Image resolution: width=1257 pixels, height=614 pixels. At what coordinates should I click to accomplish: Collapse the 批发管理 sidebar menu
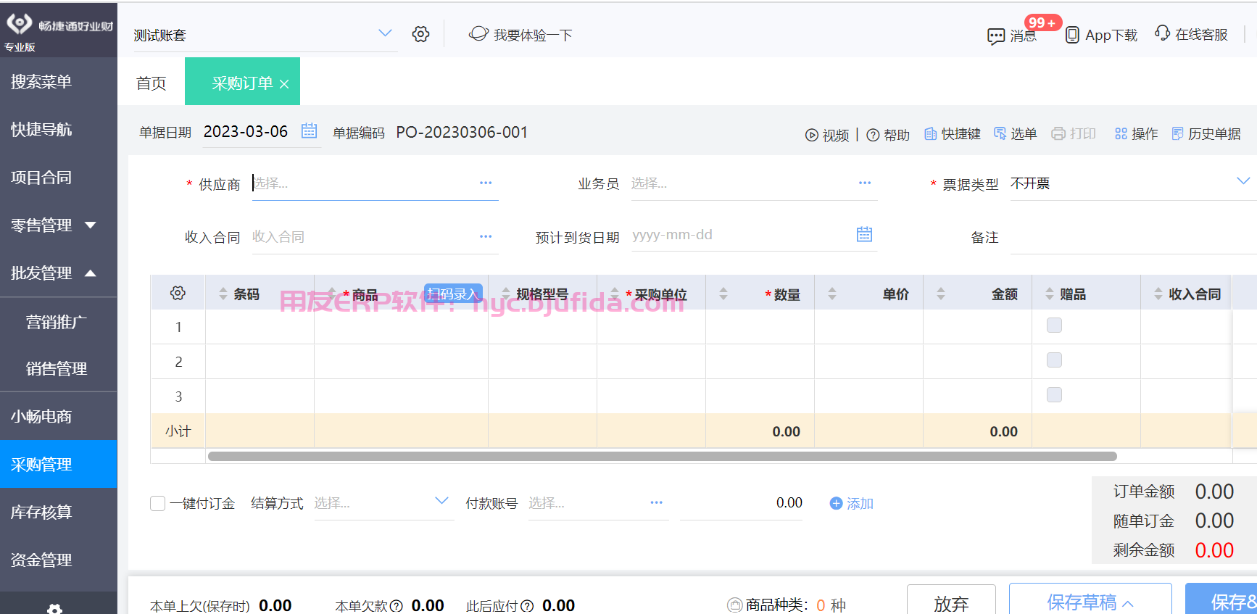click(x=91, y=273)
